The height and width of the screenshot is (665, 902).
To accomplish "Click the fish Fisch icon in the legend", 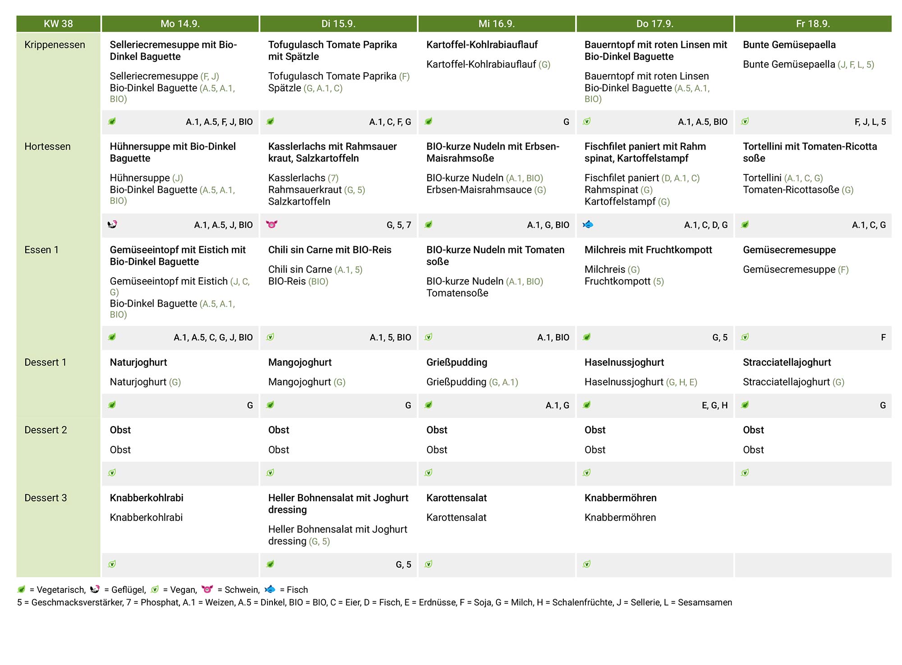I will 270,589.
